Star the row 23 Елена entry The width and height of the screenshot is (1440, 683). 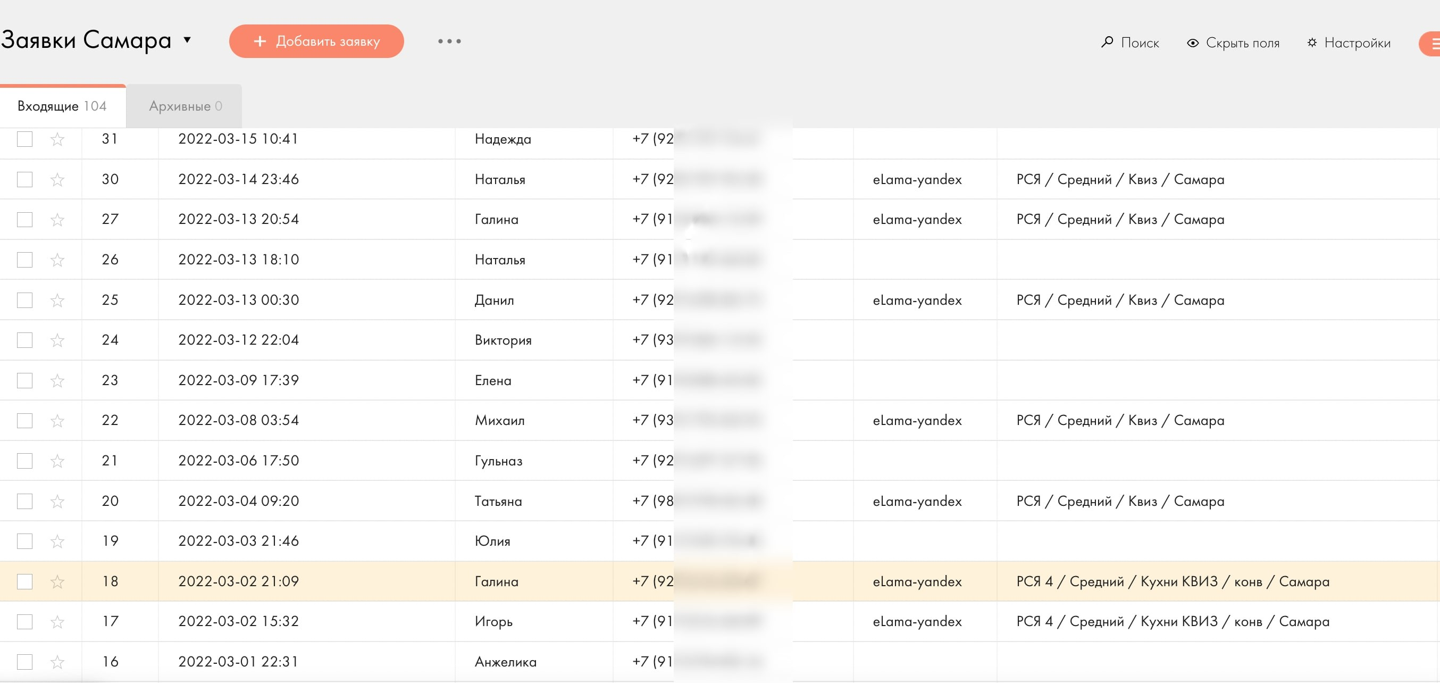click(x=57, y=380)
